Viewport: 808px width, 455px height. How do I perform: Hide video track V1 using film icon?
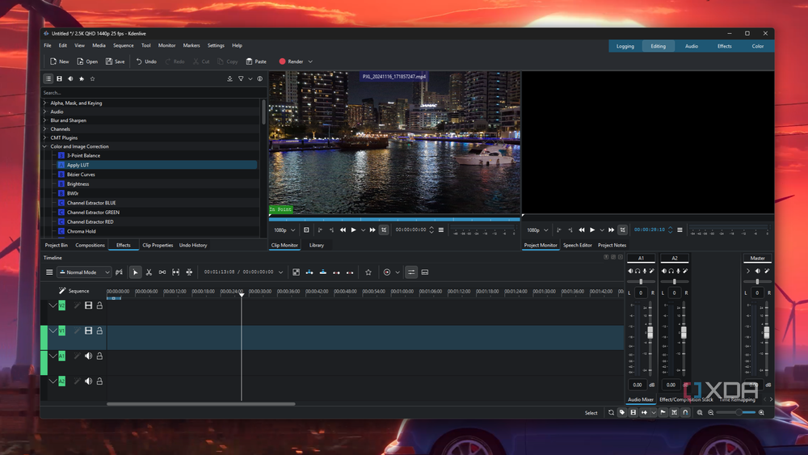(88, 331)
